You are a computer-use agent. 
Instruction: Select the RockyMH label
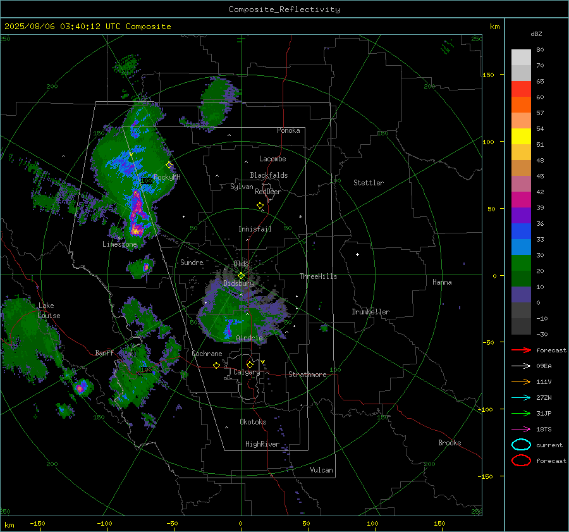click(x=167, y=177)
